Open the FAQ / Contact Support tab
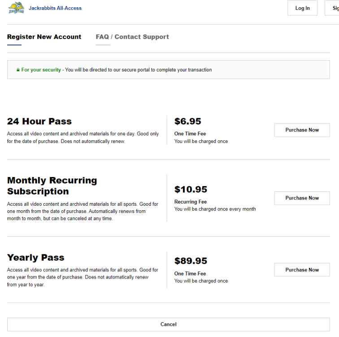The height and width of the screenshot is (337, 339). click(132, 37)
